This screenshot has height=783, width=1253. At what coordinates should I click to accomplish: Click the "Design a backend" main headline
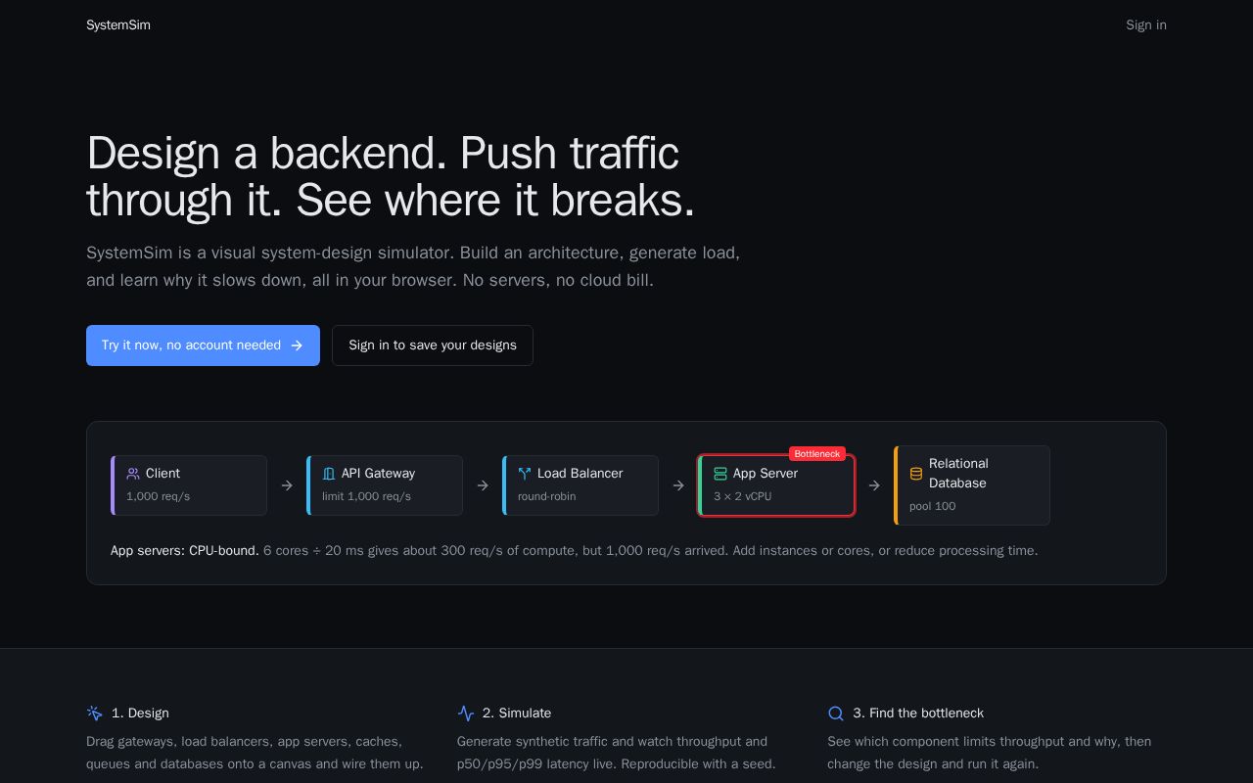point(392,177)
